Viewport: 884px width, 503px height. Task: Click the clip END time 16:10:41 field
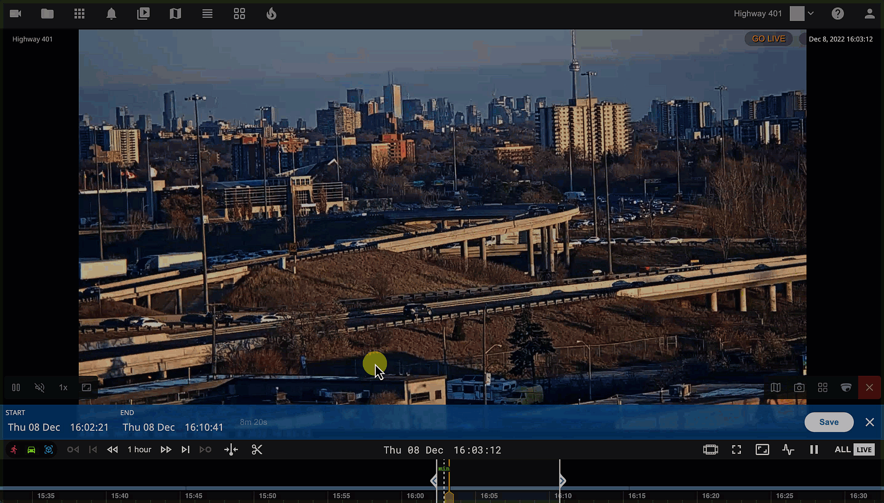click(204, 427)
